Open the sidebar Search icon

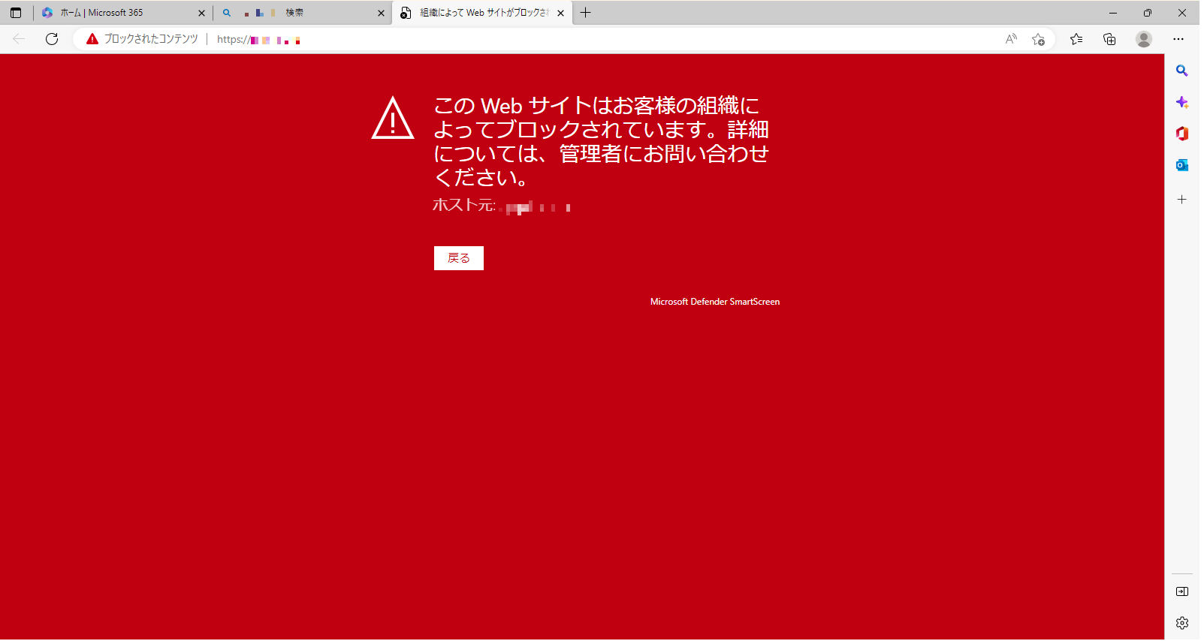pos(1182,71)
